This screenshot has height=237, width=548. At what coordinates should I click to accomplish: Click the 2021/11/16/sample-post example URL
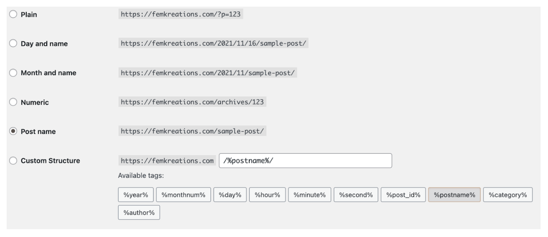pos(214,44)
